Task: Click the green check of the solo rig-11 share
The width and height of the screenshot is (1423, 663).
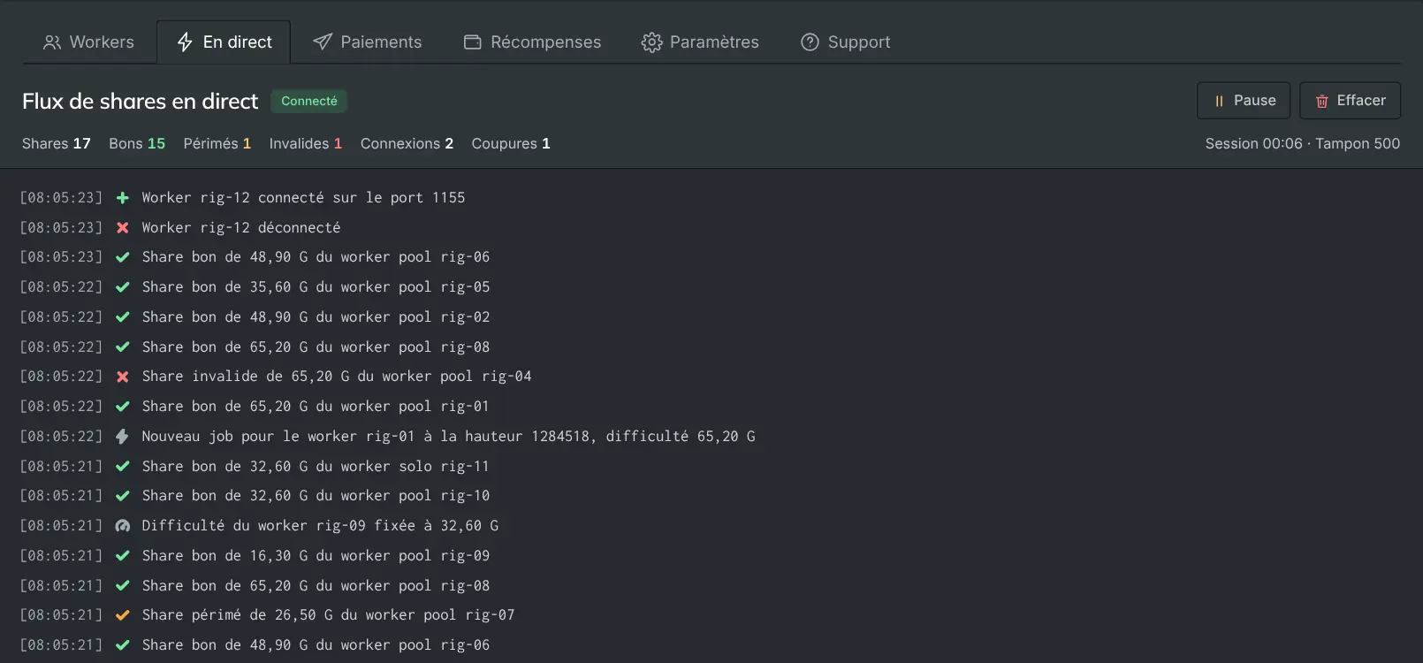Action: (123, 467)
